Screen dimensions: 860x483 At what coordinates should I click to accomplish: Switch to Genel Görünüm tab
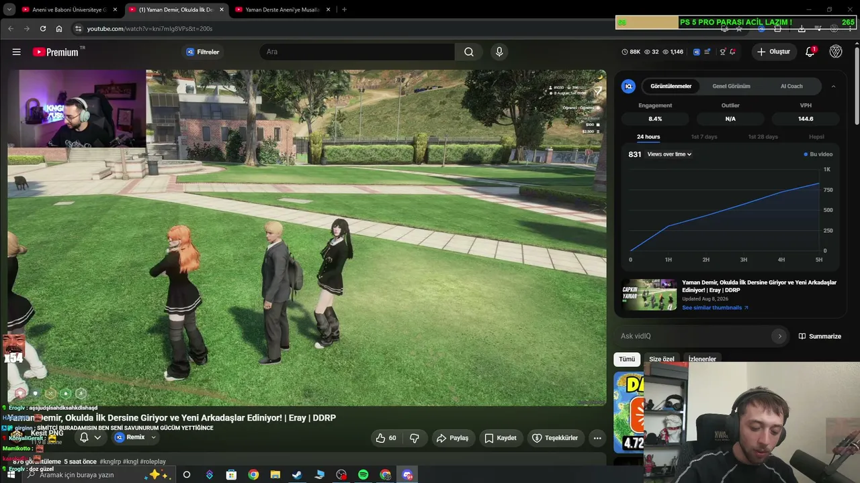point(731,86)
